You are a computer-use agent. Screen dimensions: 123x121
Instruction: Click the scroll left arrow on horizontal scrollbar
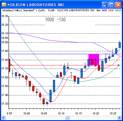tap(4, 118)
